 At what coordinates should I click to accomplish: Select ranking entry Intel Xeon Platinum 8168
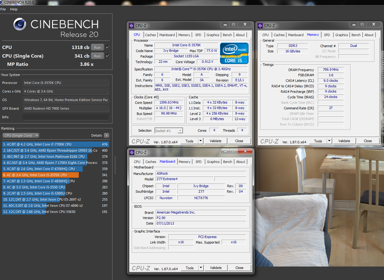point(55,157)
